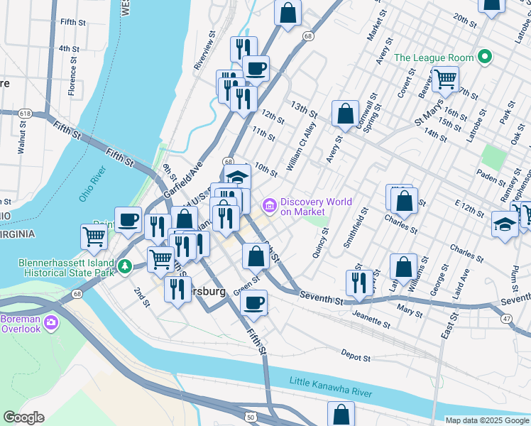The width and height of the screenshot is (531, 426).
Task: Click the Route 50 highway shield
Action: 251,417
